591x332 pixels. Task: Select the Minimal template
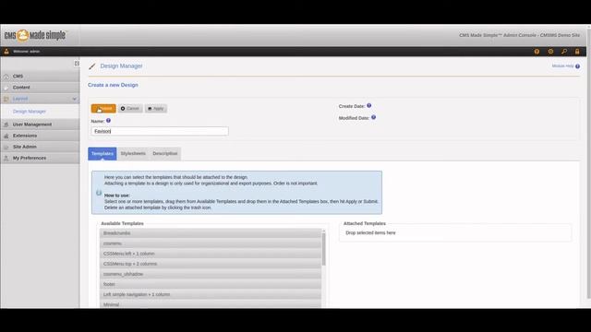pos(211,304)
